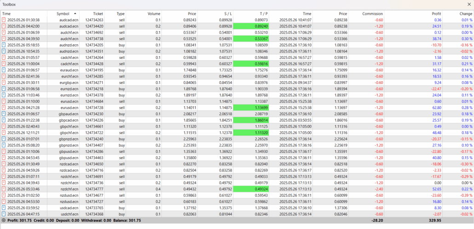474x229 pixels.
Task: Click the close time 2025.05.26 09:34:37
Action: coord(295,82)
